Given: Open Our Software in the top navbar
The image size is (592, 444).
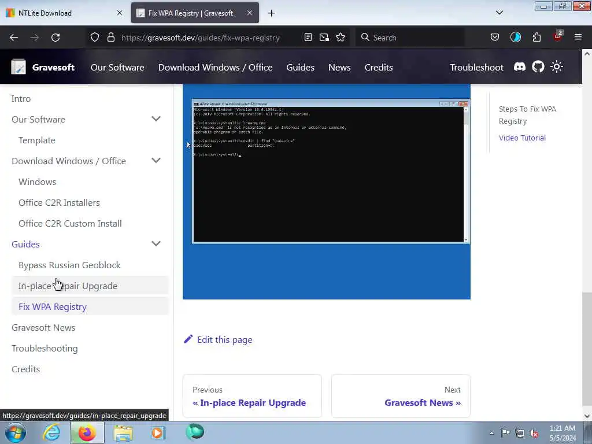Looking at the screenshot, I should click(x=117, y=67).
